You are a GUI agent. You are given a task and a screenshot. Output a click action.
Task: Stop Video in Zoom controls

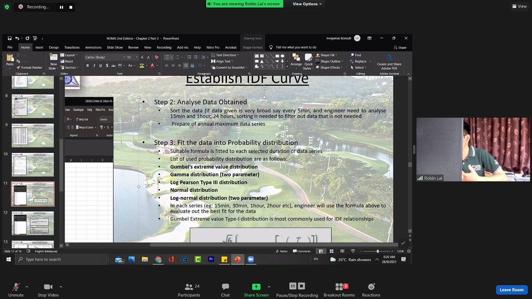click(x=48, y=290)
